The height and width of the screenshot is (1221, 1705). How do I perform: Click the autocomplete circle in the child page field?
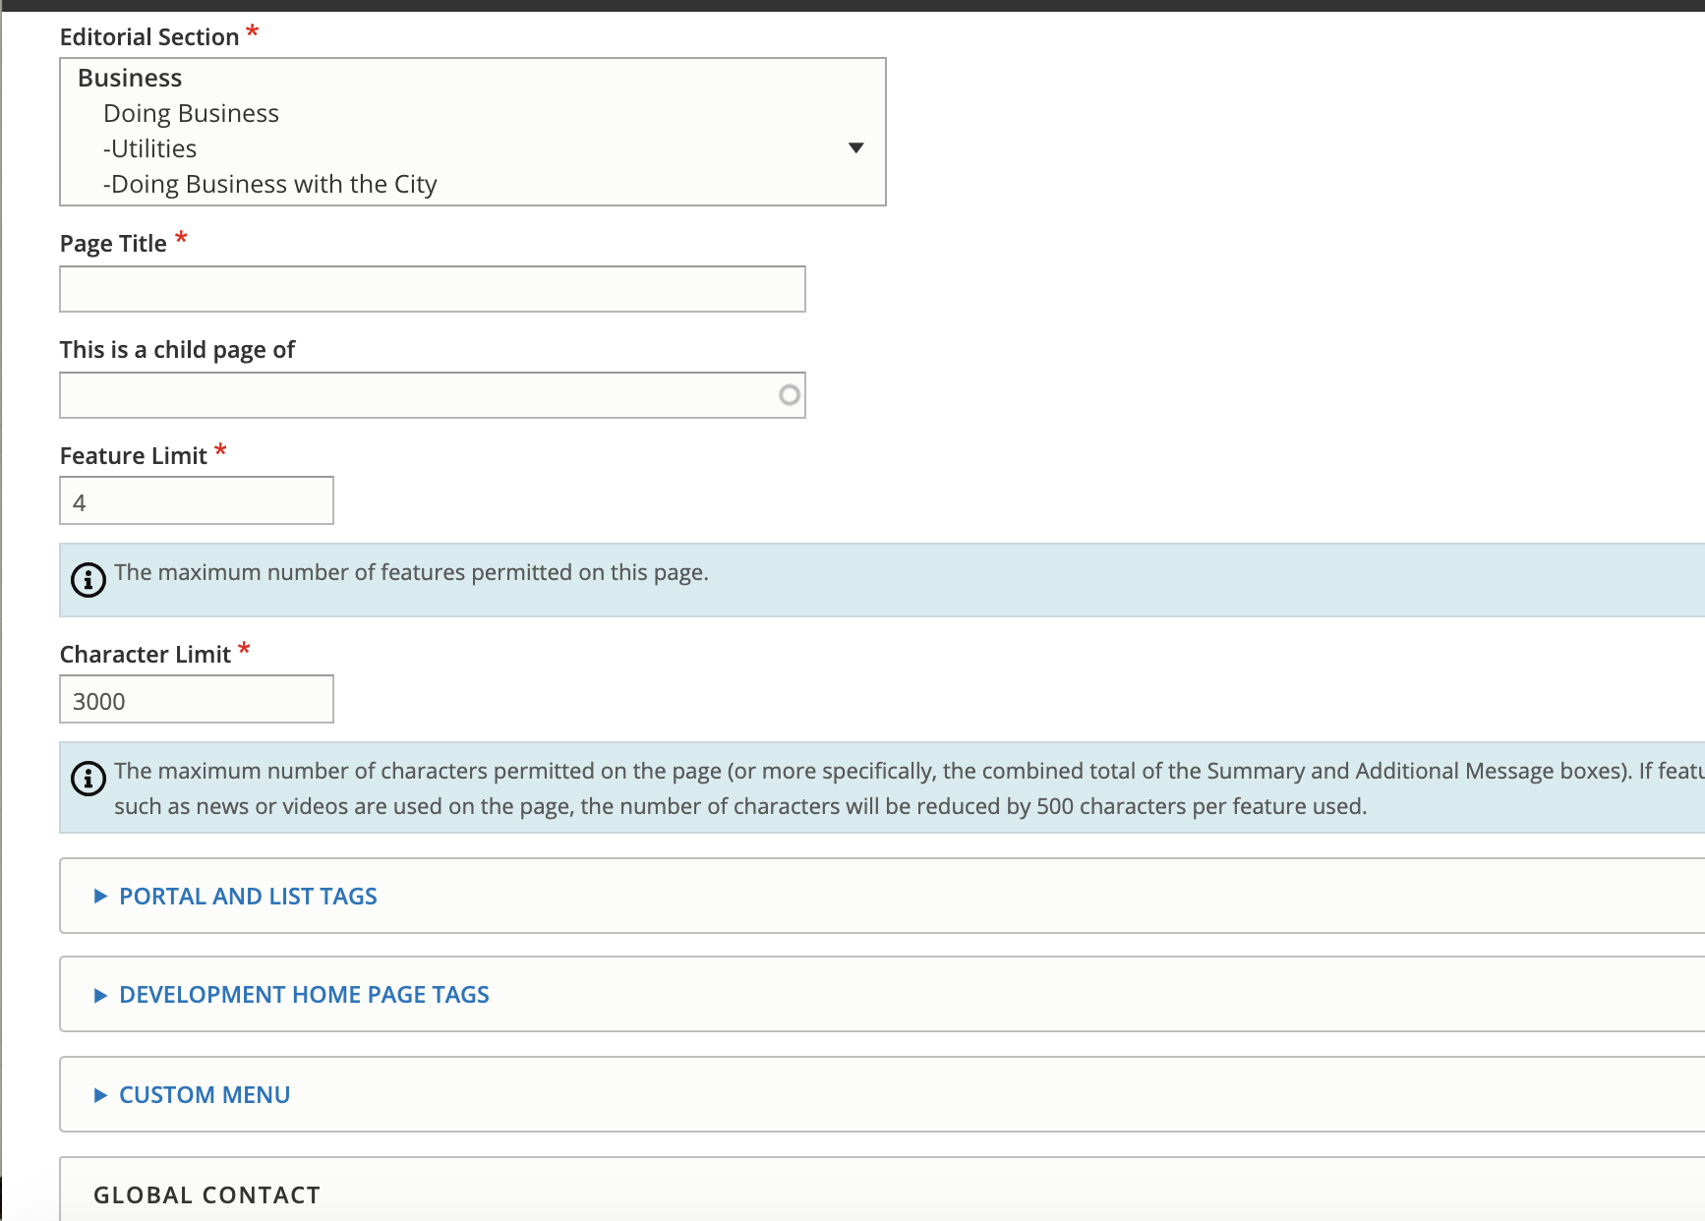(788, 393)
